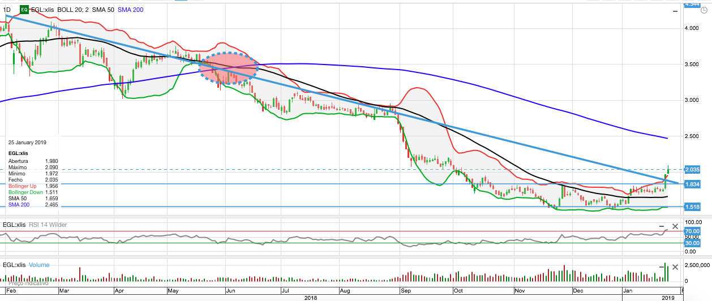712x301 pixels.
Task: Click the RSI 70.00 overbought level tag
Action: [693, 231]
